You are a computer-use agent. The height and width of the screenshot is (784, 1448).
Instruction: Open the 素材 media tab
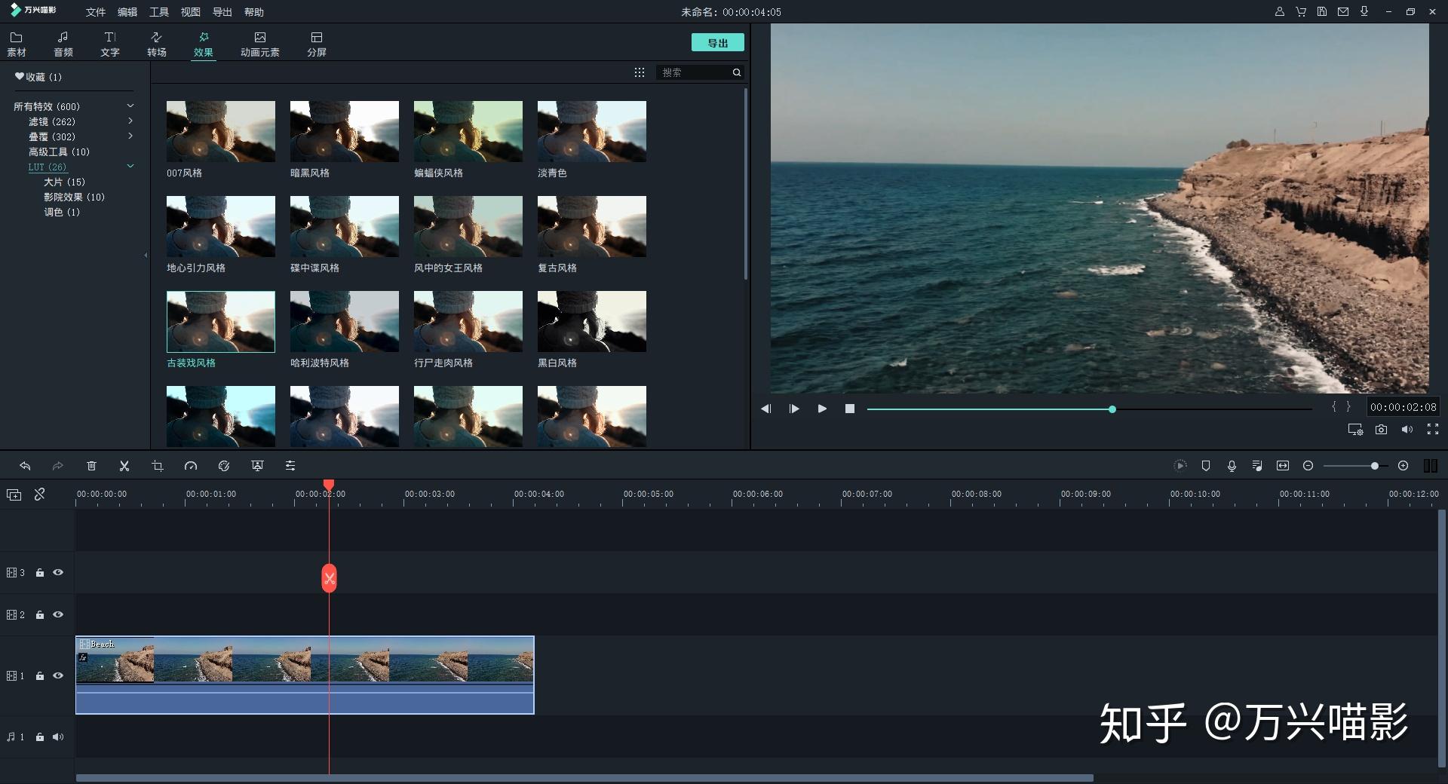pyautogui.click(x=17, y=44)
